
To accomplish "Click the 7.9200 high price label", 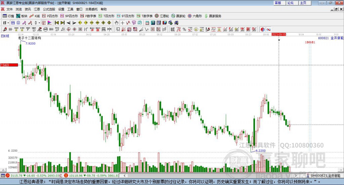I will pos(31,43).
